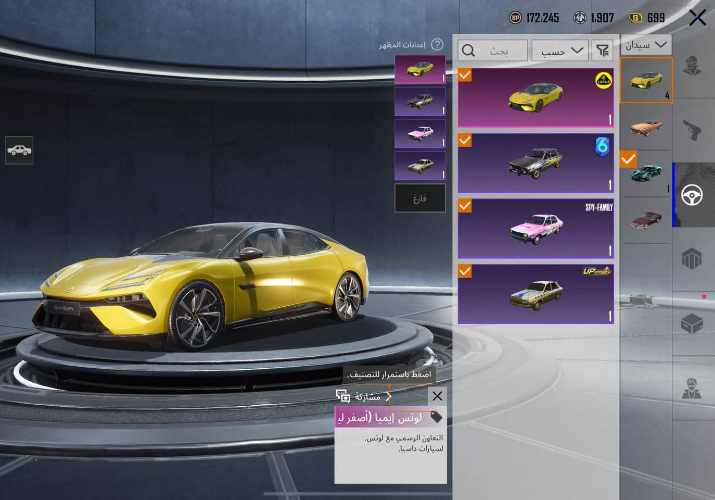
Task: Uncheck the UP gold car checkbox
Action: [465, 271]
